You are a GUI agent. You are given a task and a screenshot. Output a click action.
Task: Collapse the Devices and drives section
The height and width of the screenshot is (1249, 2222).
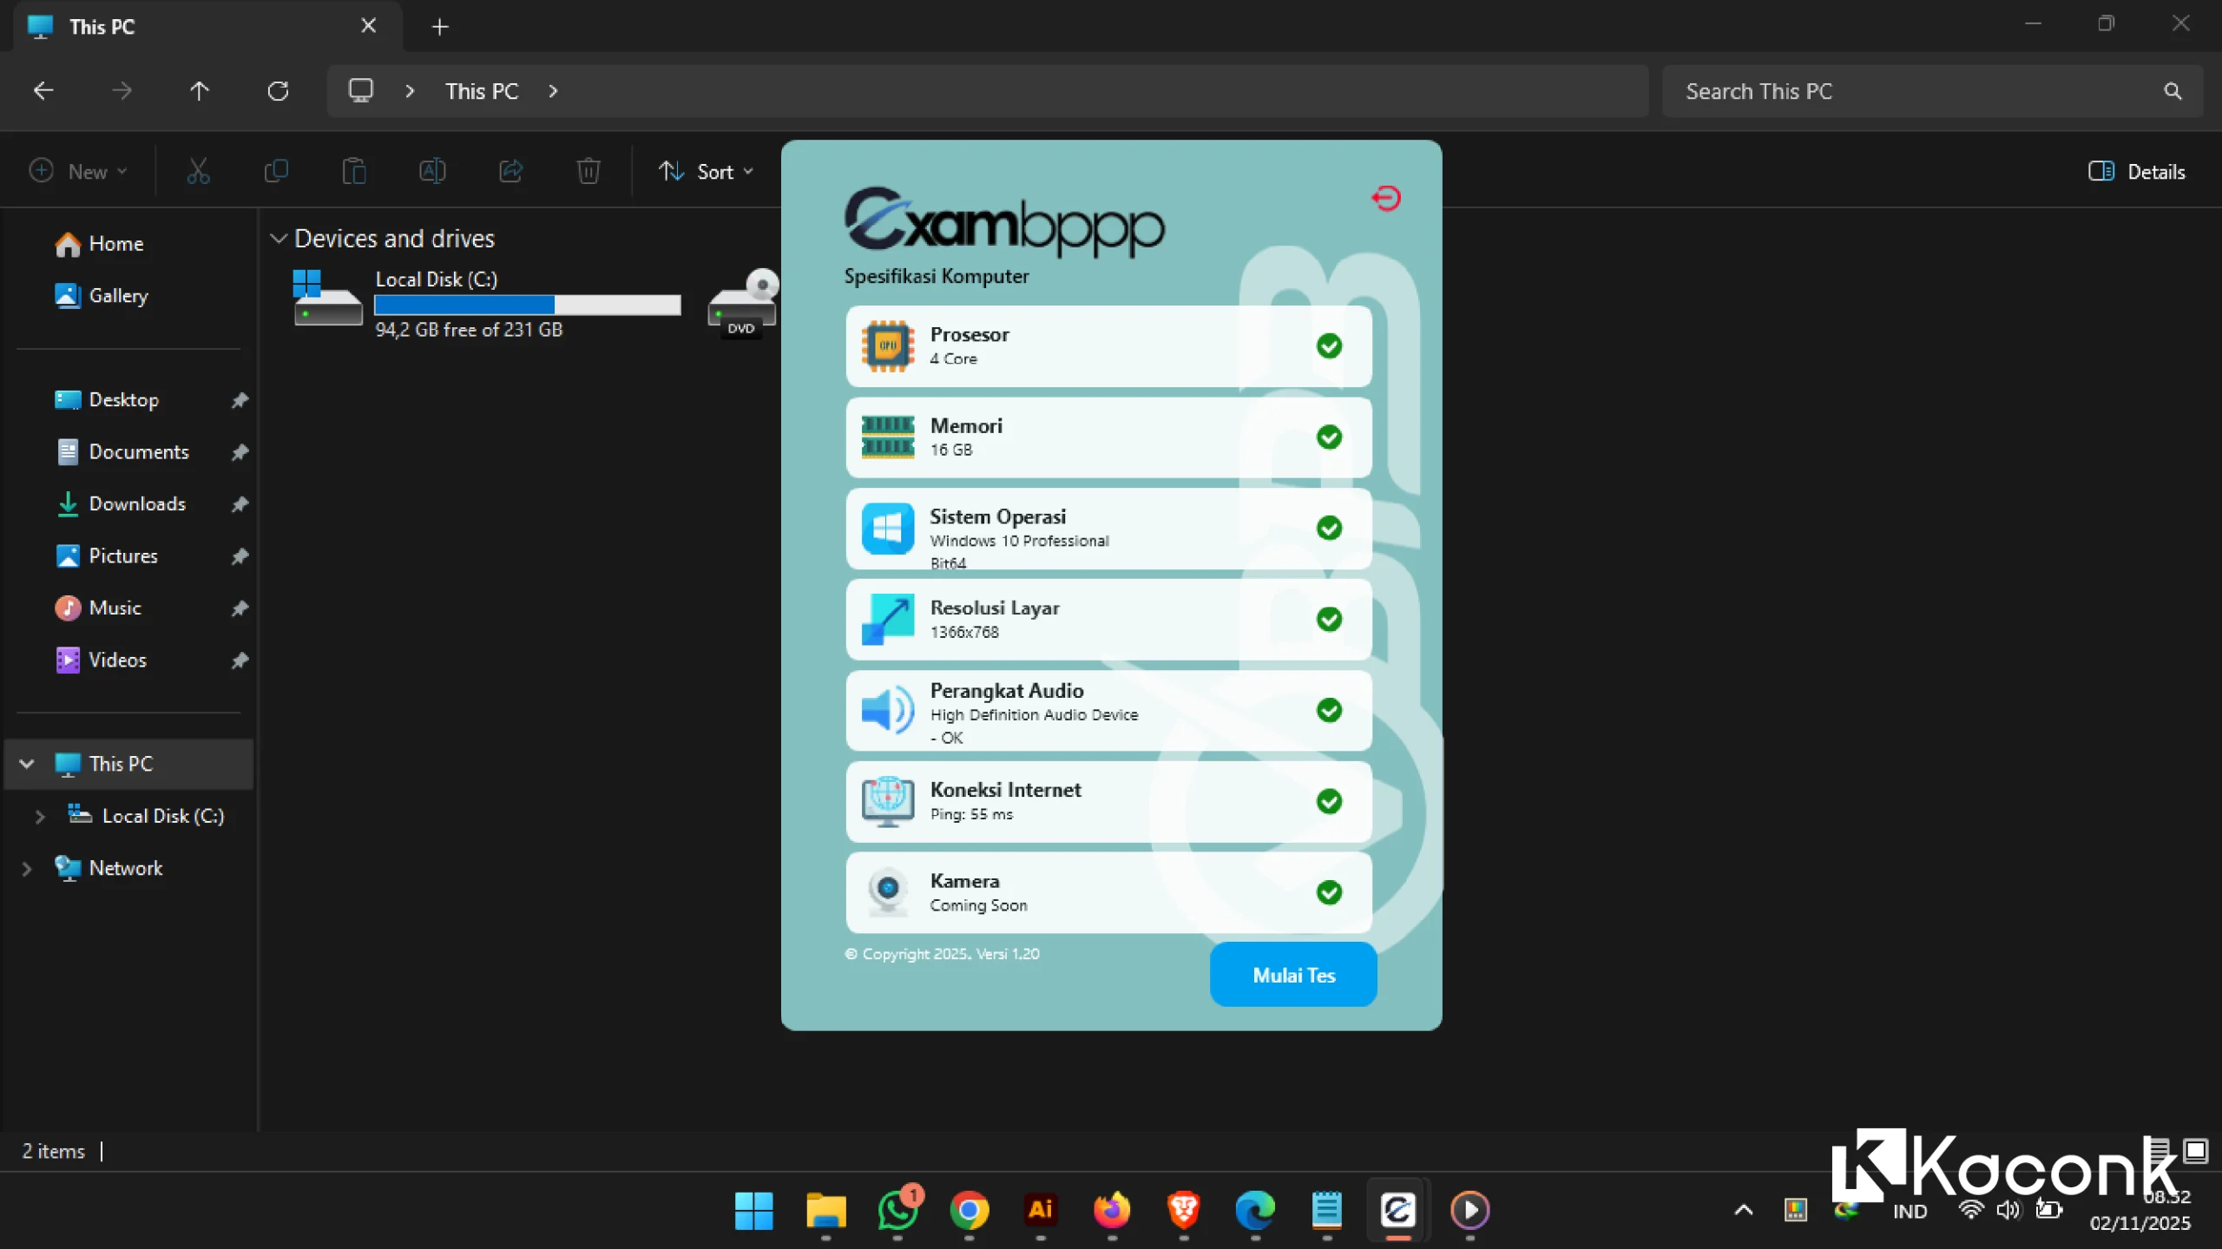[x=279, y=238]
